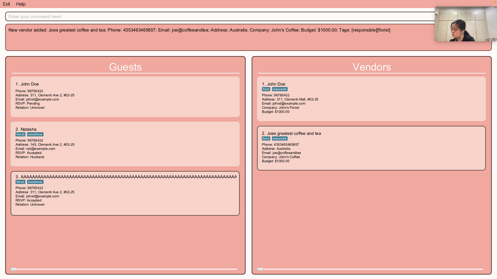Click responsible tag on Joes coffee vendor
The width and height of the screenshot is (497, 279).
point(280,138)
